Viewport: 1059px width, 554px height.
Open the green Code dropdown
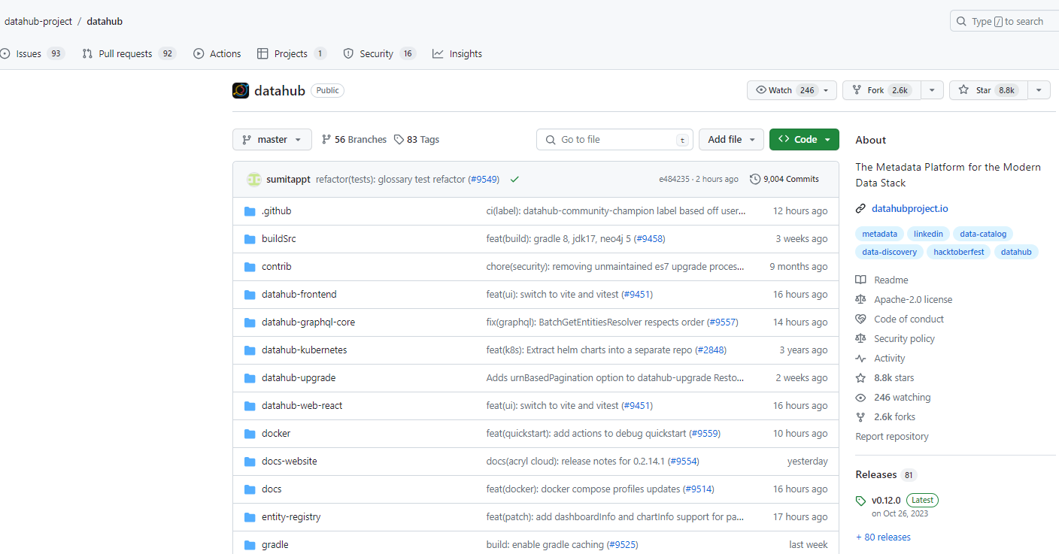click(804, 140)
